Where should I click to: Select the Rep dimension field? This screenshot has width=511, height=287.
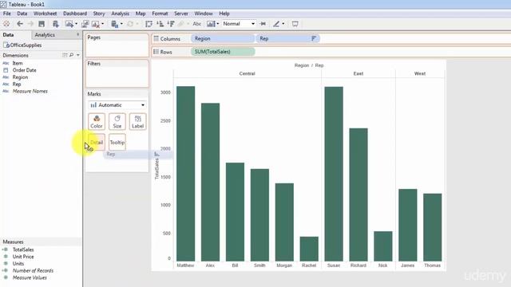(x=17, y=85)
